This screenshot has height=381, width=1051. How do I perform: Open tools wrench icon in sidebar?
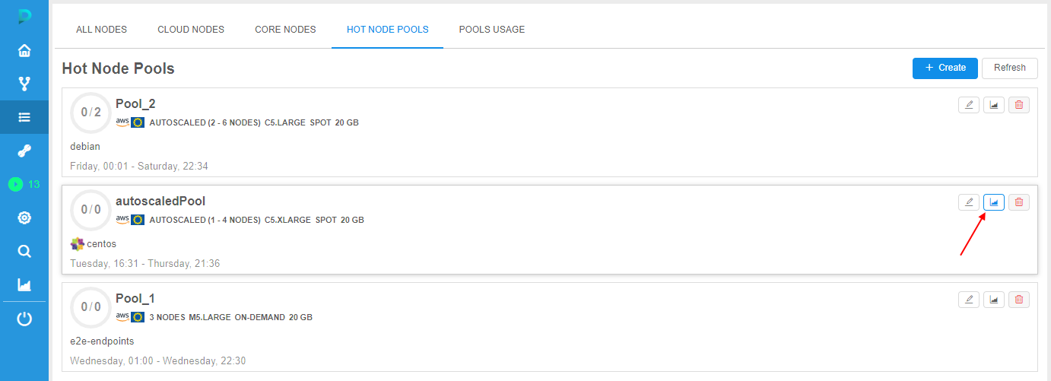24,151
